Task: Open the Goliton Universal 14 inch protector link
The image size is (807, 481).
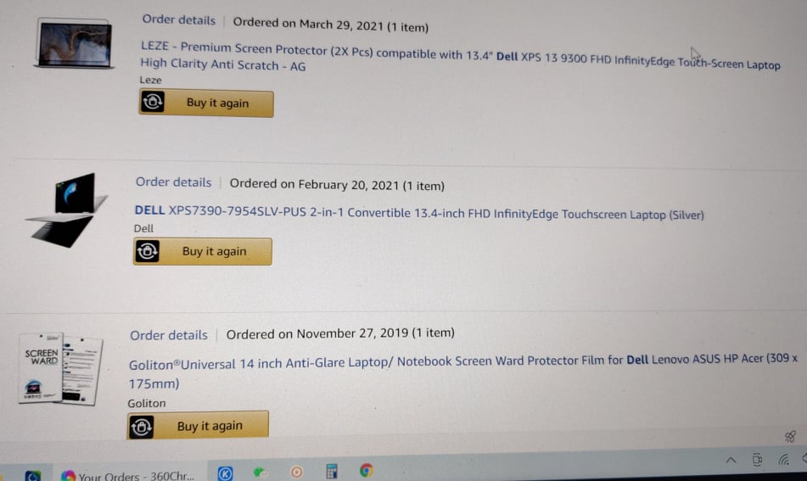Action: 462,372
